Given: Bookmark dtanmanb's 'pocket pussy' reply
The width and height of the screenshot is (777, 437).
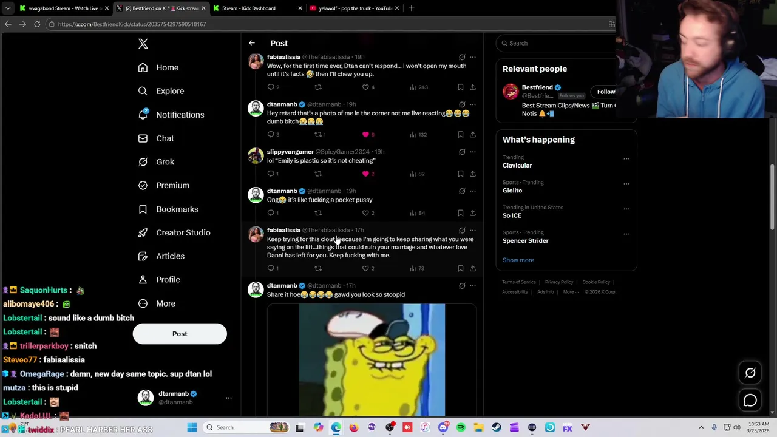Looking at the screenshot, I should (461, 213).
